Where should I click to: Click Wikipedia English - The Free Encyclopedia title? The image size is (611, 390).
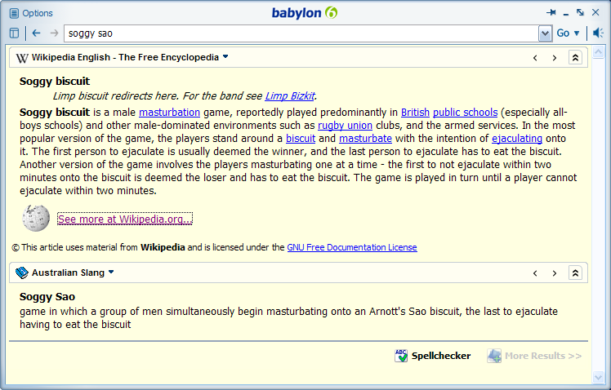point(125,57)
